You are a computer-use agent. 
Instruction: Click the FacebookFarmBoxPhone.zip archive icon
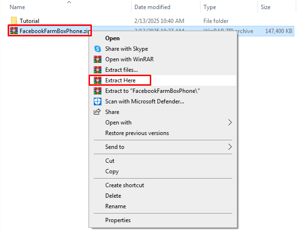(14, 31)
